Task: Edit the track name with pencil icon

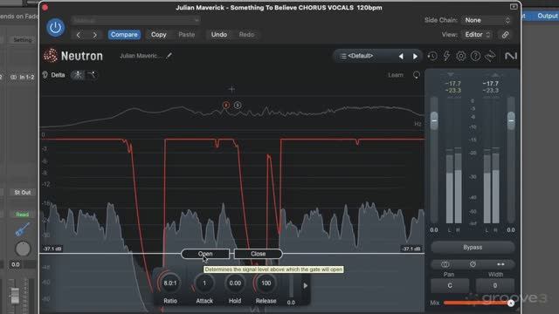Action: point(169,56)
